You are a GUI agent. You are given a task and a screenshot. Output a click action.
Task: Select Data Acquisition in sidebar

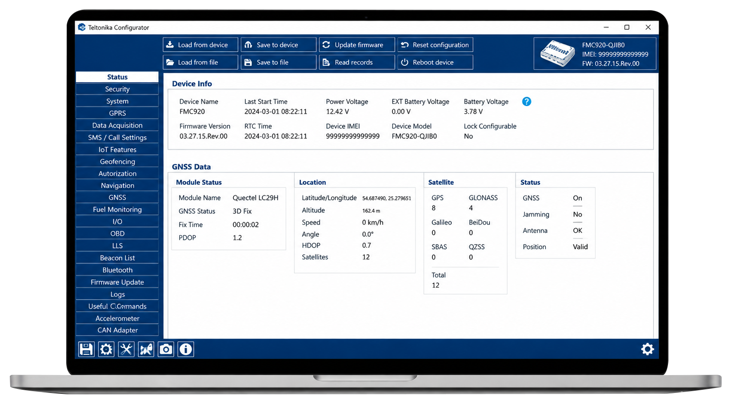click(117, 126)
